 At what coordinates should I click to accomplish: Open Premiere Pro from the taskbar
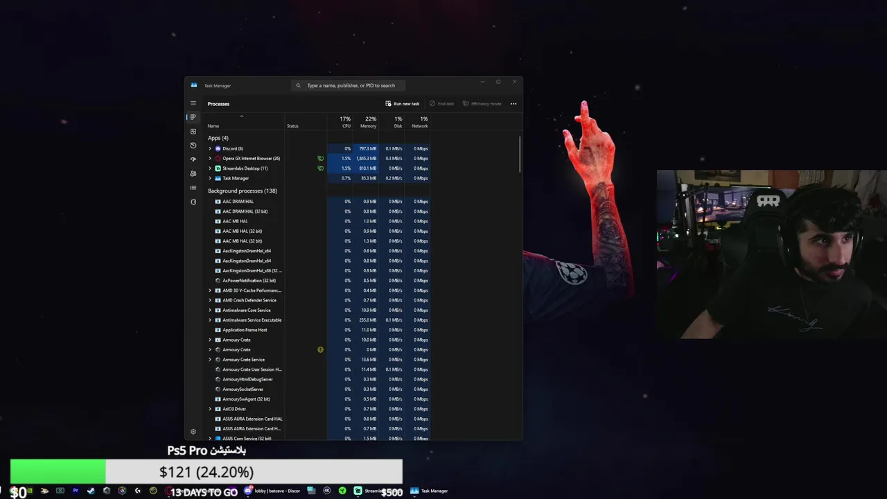coord(76,491)
